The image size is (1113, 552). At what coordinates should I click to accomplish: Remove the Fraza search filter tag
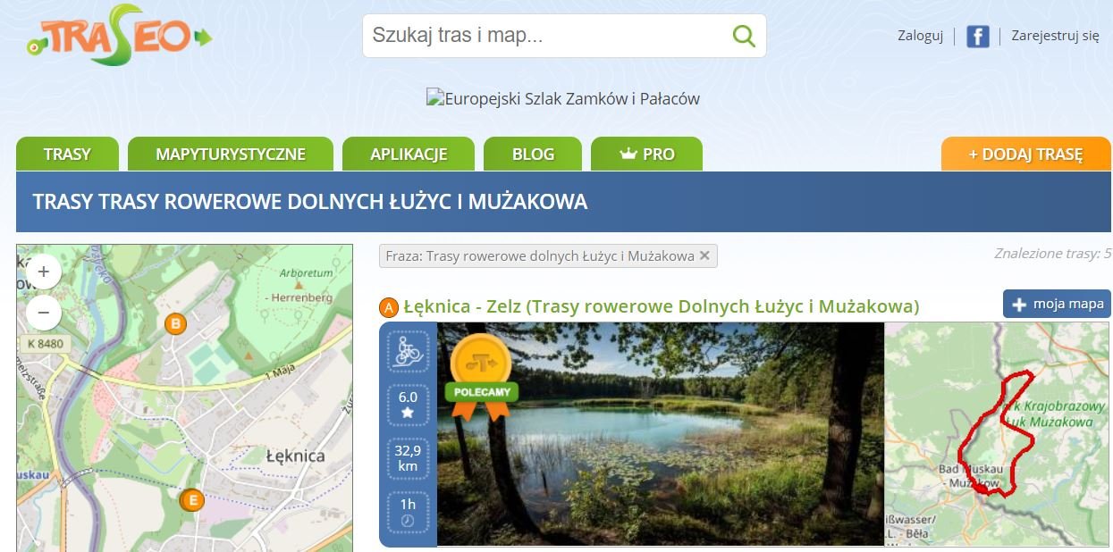[704, 255]
